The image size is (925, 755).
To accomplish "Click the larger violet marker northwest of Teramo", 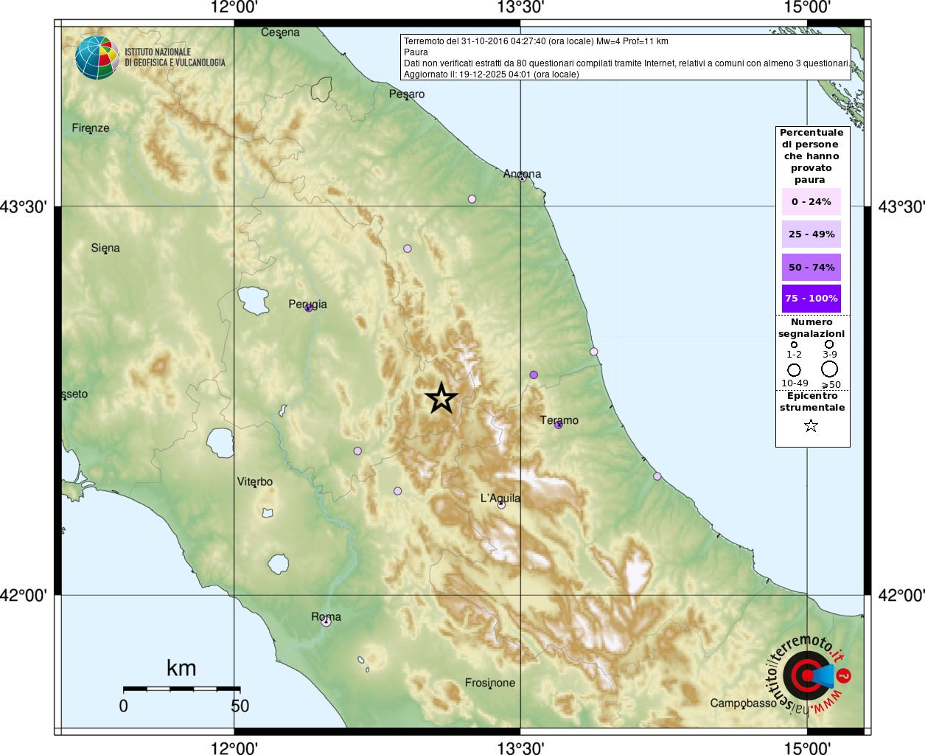I will (x=534, y=375).
